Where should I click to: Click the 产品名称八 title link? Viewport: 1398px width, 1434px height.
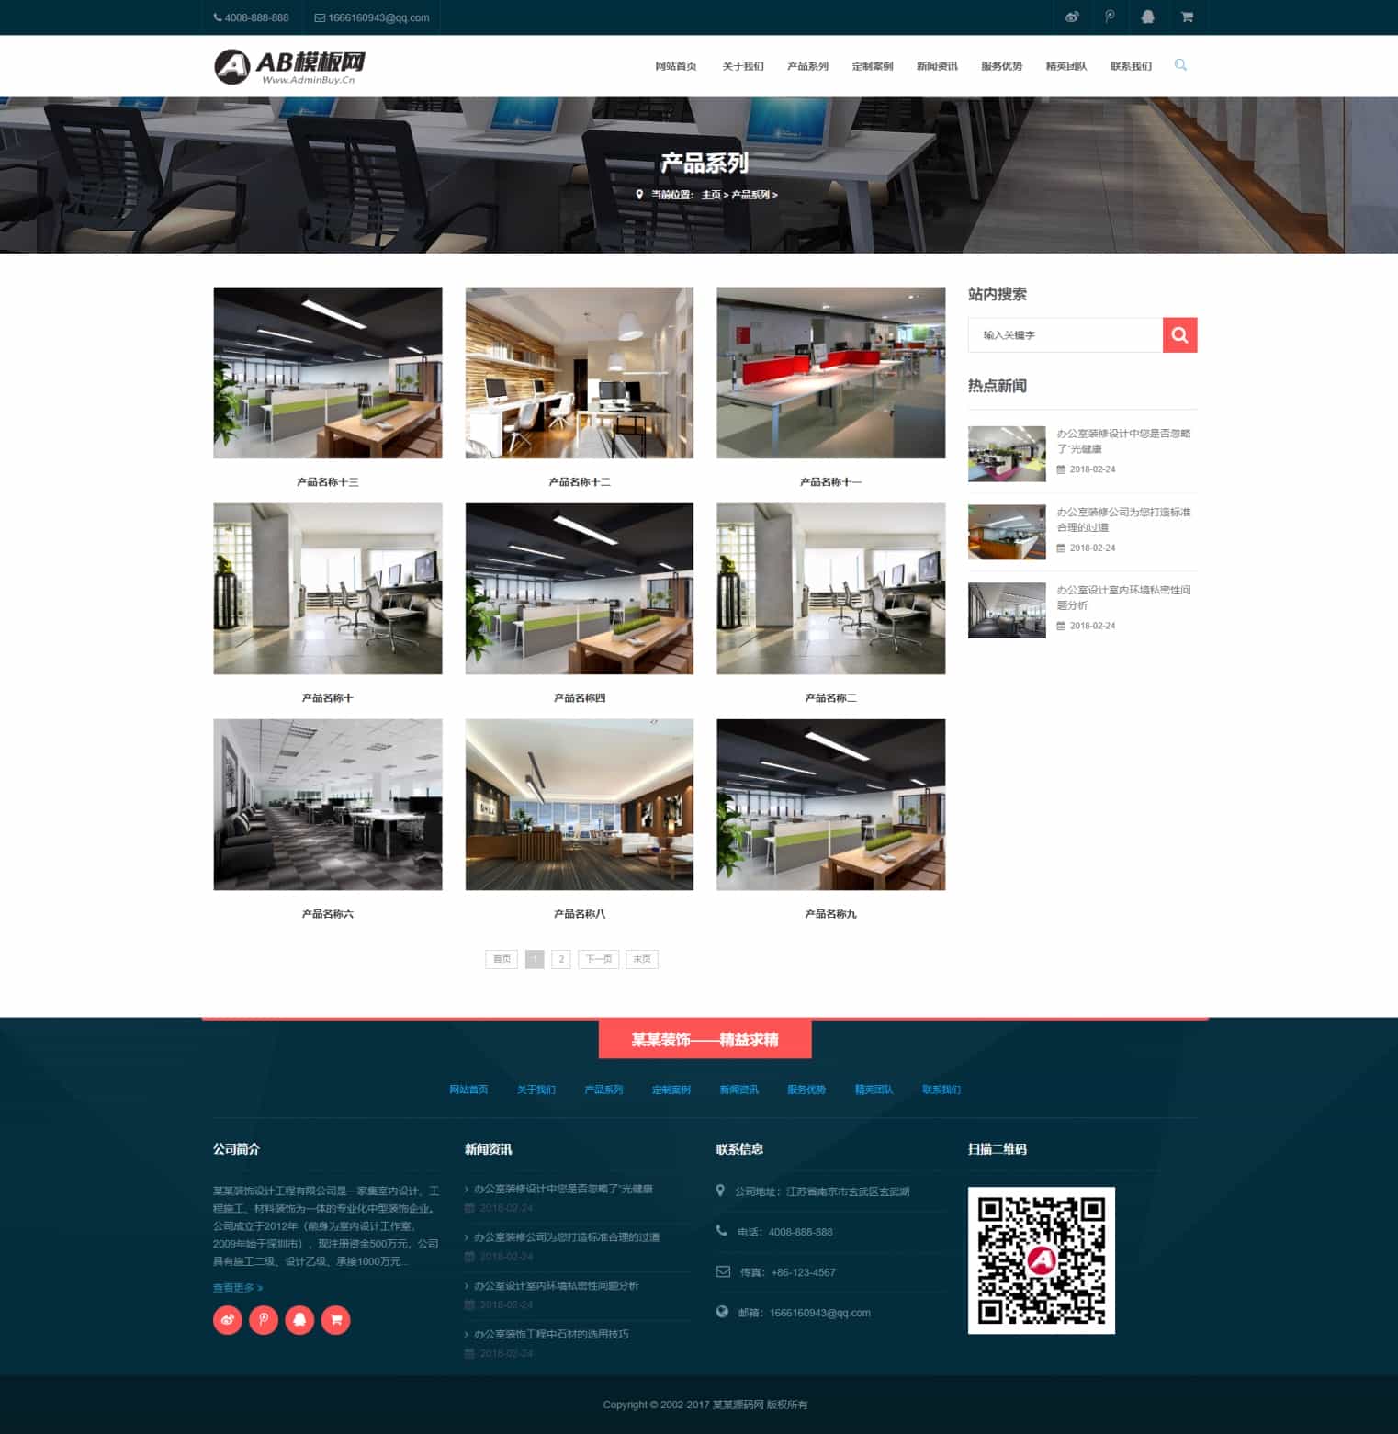coord(580,914)
